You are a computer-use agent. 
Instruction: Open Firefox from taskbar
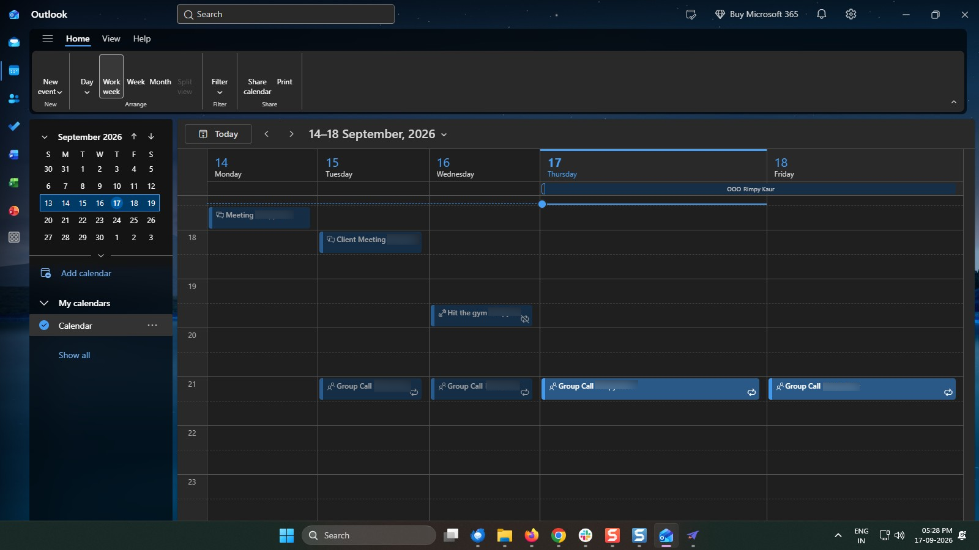coord(531,535)
